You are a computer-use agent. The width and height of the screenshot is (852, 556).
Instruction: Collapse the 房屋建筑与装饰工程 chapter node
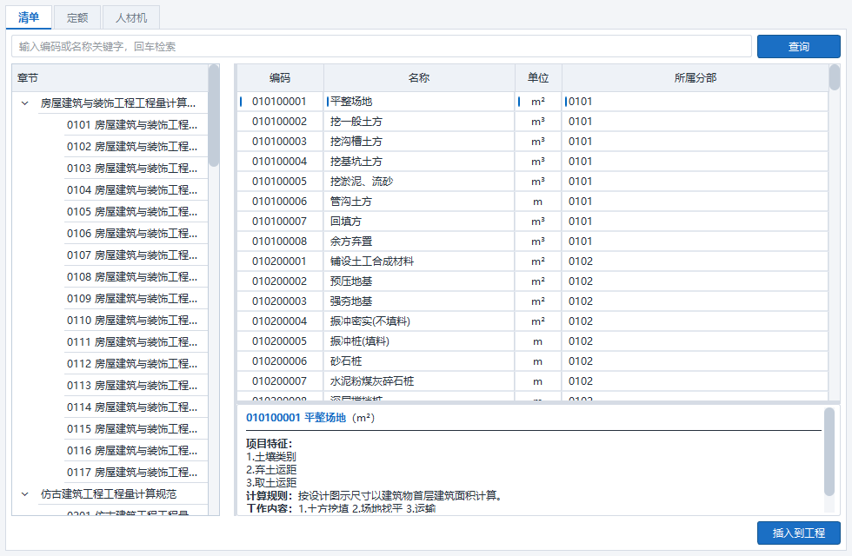coord(25,103)
